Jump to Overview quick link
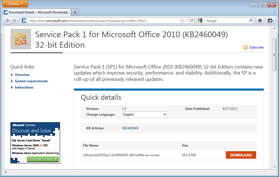Viewport: 279px width, 177px height. pyautogui.click(x=22, y=75)
